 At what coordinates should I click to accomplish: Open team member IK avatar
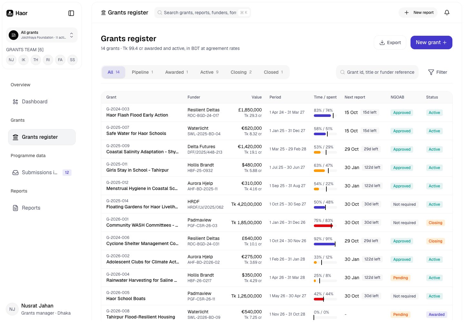click(24, 60)
